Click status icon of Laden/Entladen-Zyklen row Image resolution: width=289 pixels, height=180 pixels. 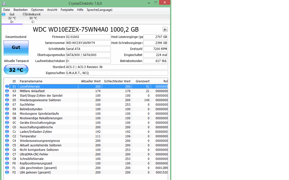pyautogui.click(x=7, y=132)
